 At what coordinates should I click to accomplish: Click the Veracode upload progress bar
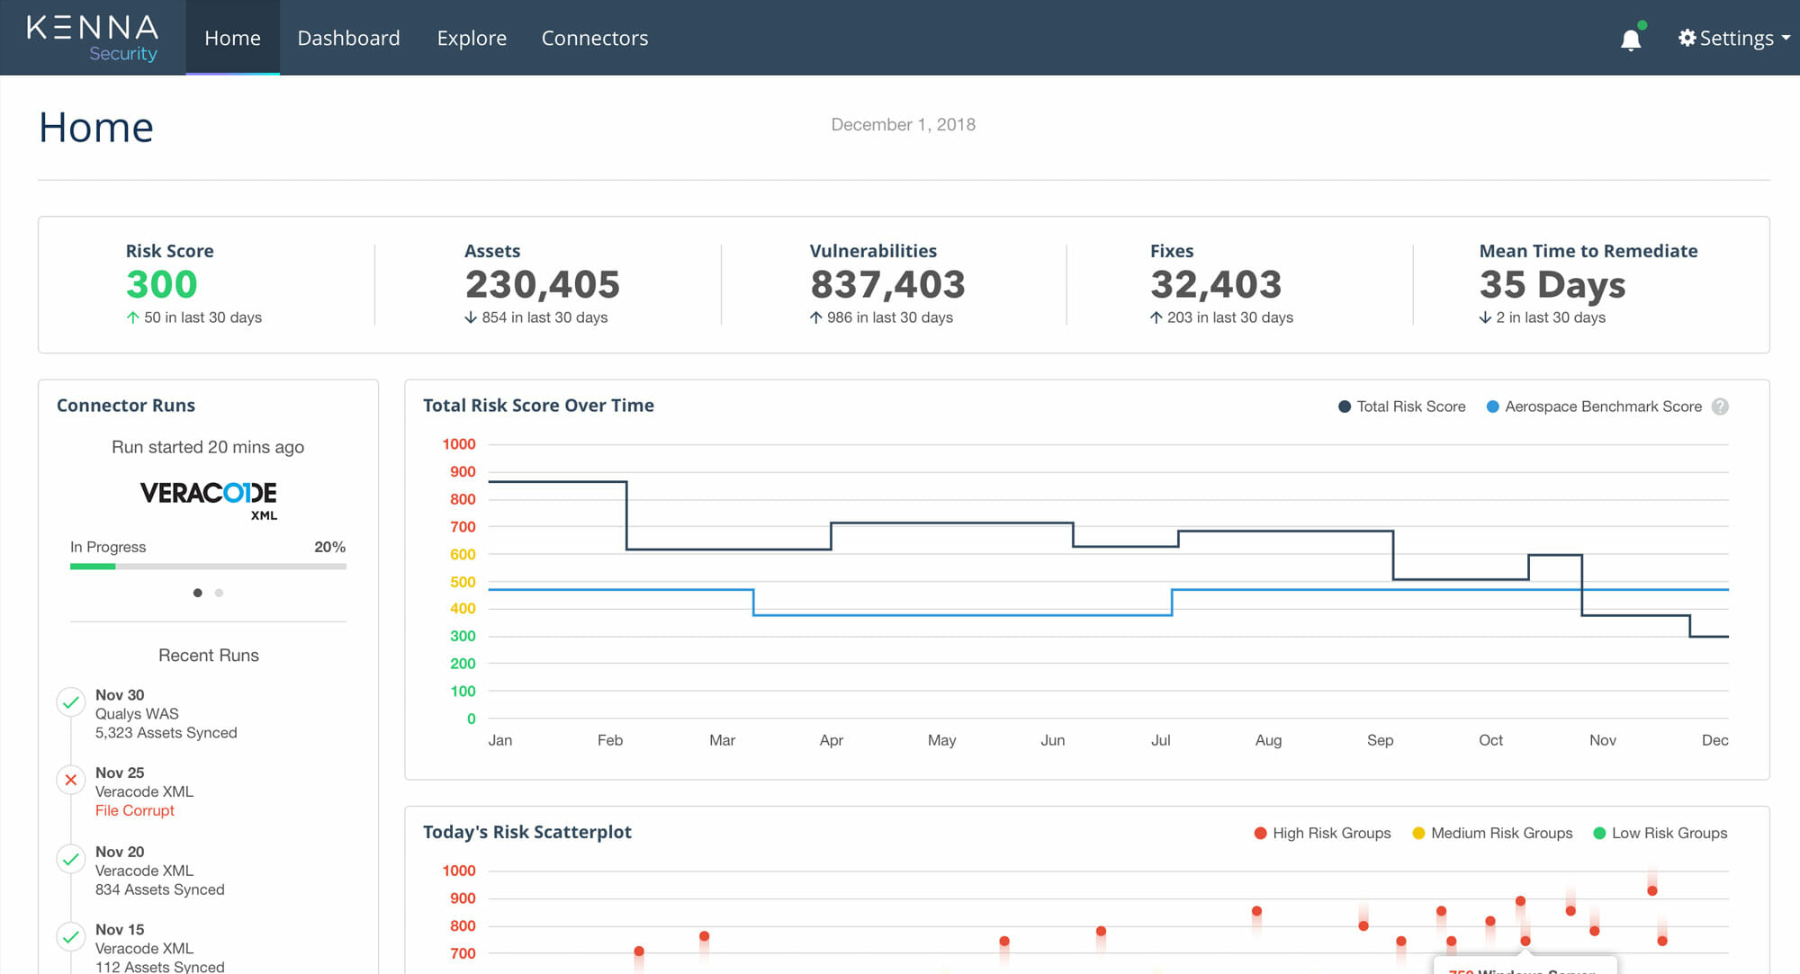[207, 567]
